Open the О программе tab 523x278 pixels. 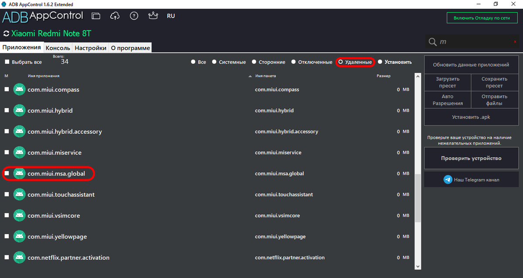pyautogui.click(x=130, y=48)
